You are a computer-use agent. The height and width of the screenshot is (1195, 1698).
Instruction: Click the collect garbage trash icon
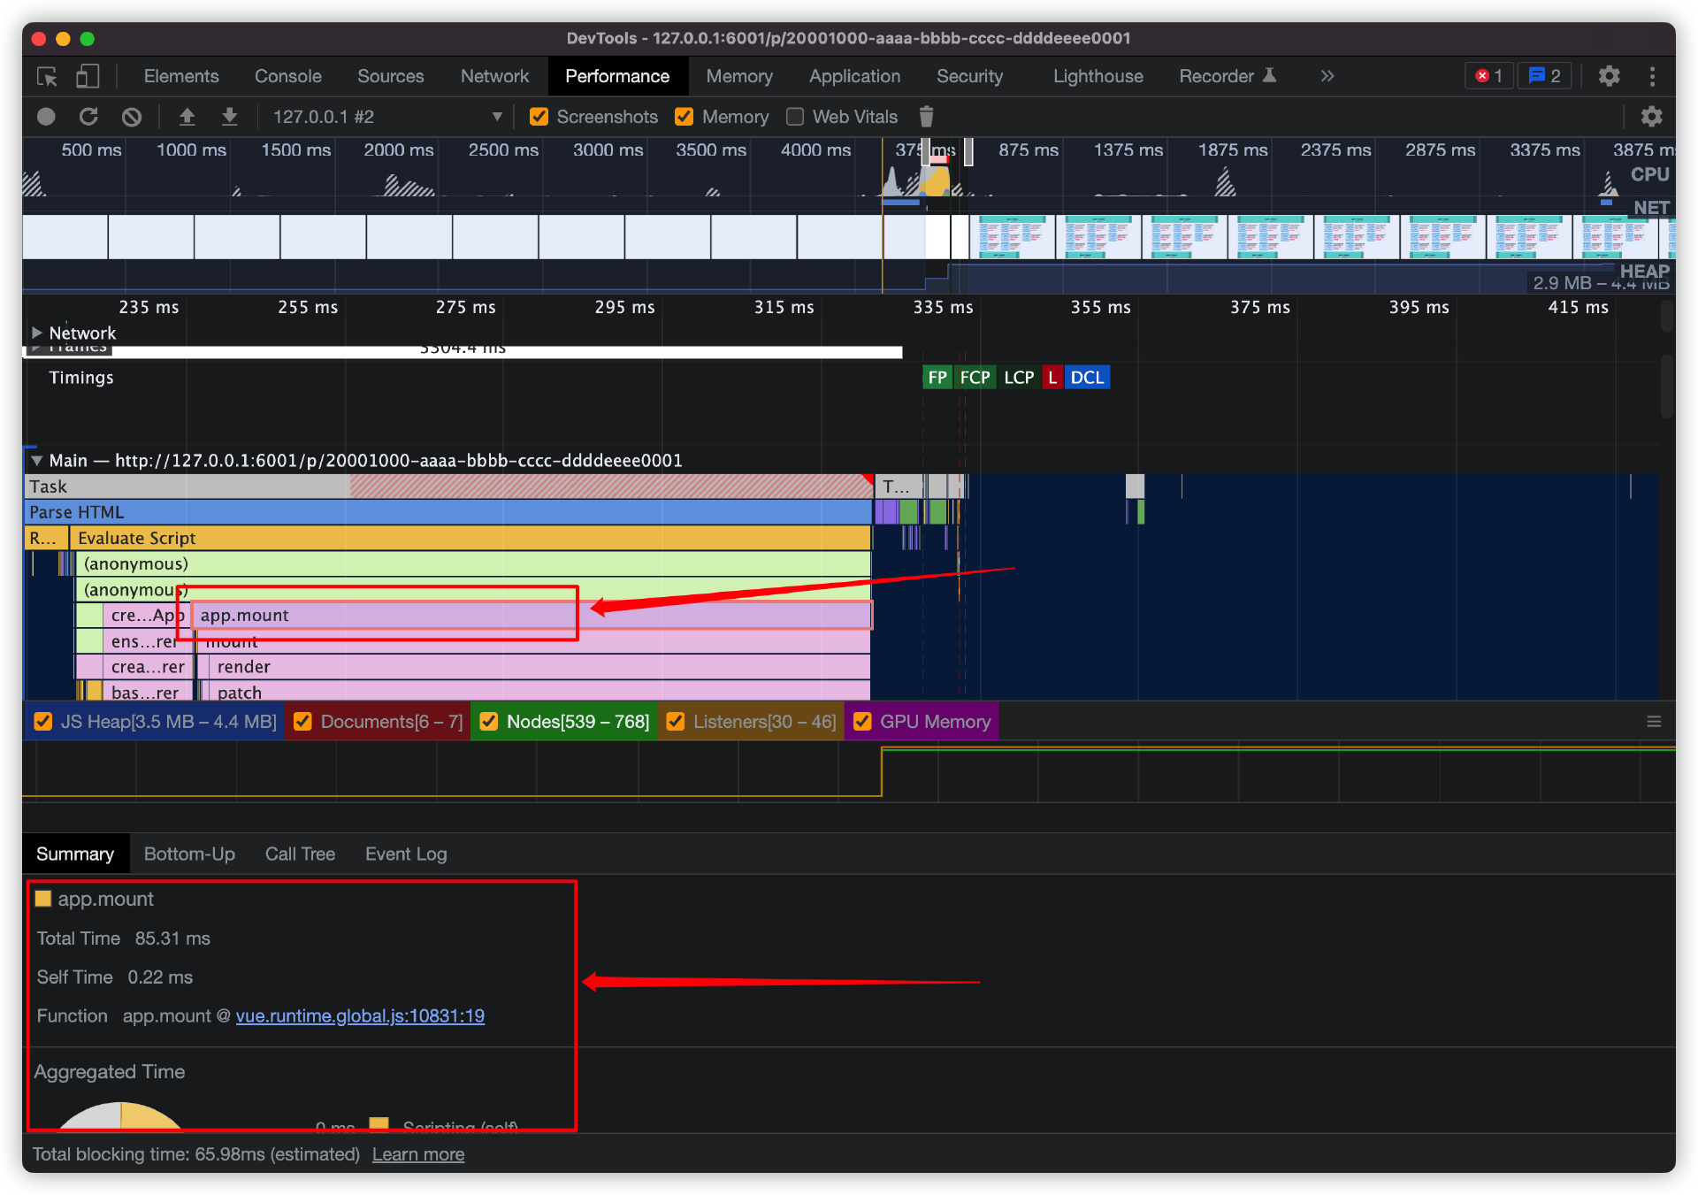click(926, 117)
